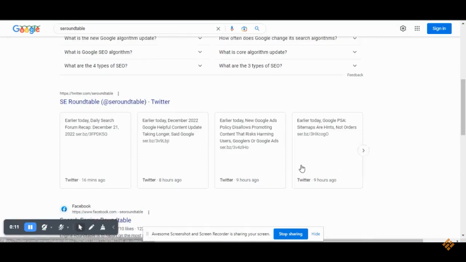
Task: Select the pen annotation tool
Action: pos(91,227)
